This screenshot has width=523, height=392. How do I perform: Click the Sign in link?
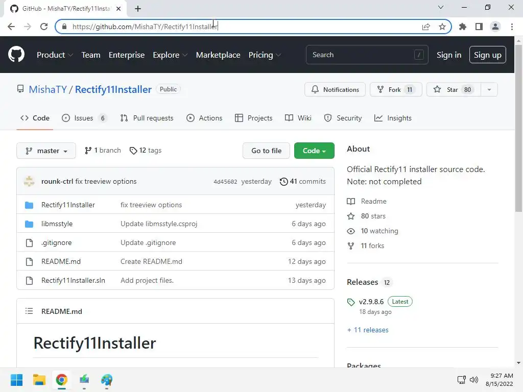point(449,55)
